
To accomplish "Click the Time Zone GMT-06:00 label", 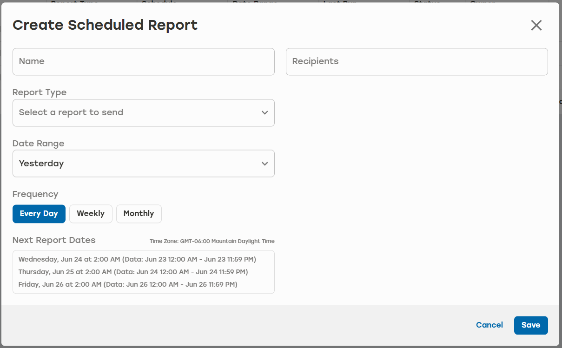I will pos(212,241).
